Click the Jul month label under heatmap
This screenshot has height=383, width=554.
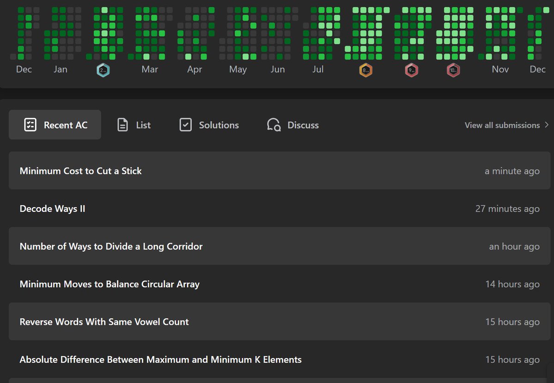point(318,69)
